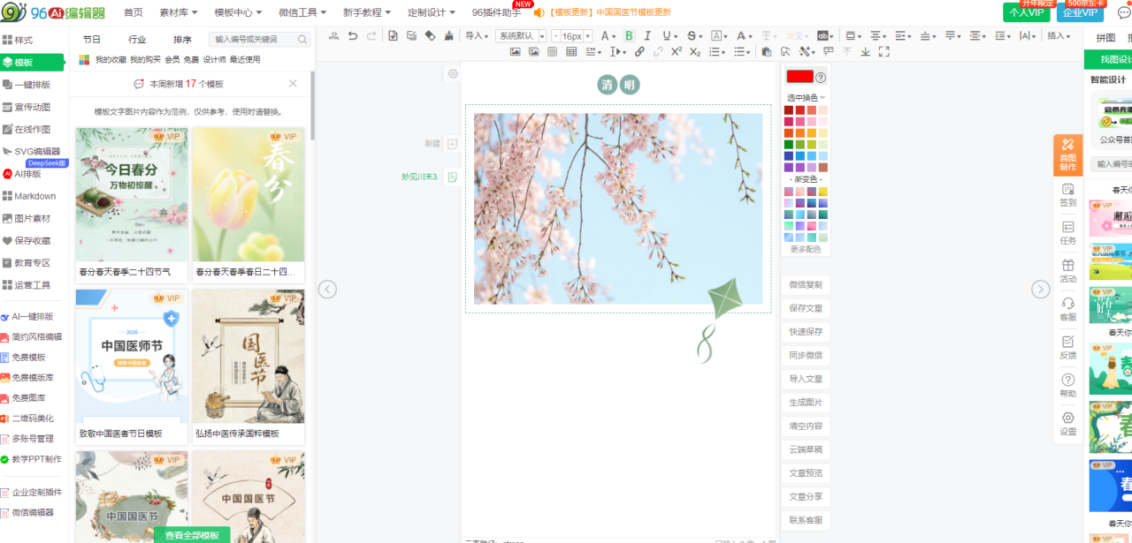The height and width of the screenshot is (543, 1132).
Task: Click 查看全部模板 green button
Action: click(x=192, y=535)
